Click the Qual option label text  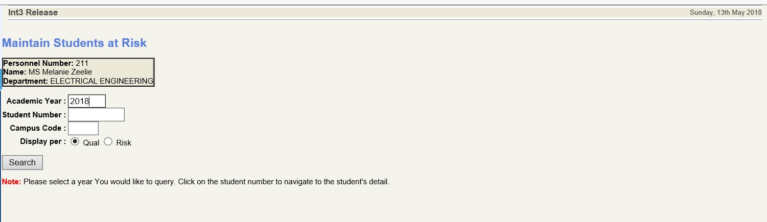coord(91,143)
